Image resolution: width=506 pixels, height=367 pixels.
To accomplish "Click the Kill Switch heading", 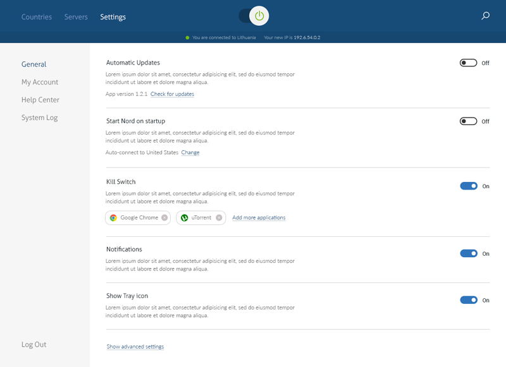I will (121, 182).
